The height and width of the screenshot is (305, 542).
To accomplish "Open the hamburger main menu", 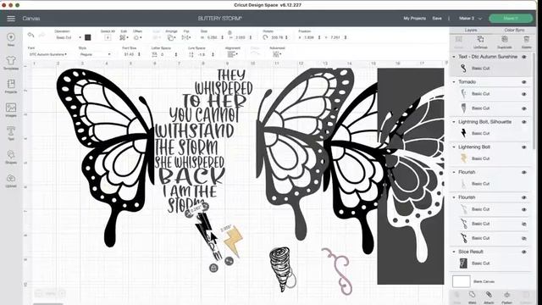I will [x=11, y=19].
